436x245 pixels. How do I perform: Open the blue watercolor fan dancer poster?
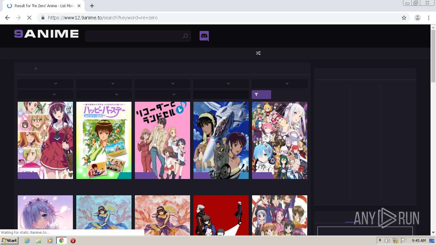tap(104, 215)
